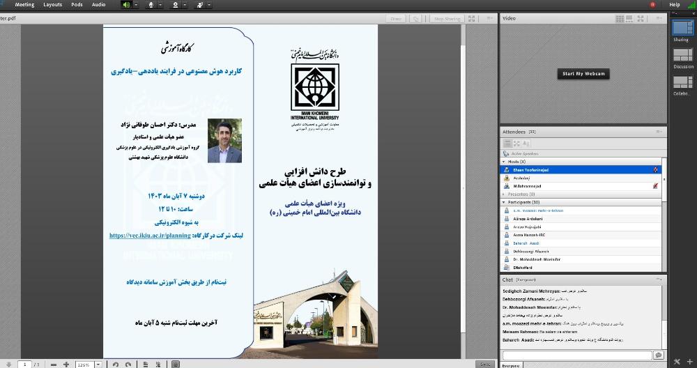Screen dimensions: 697x368
Task: Click the Stop Sharing button
Action: (446, 19)
